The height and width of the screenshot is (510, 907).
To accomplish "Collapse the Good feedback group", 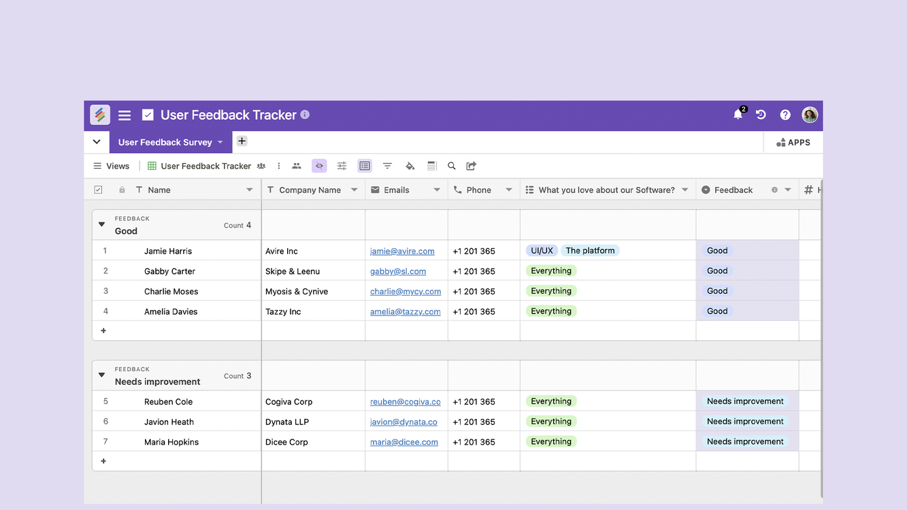I will (102, 224).
